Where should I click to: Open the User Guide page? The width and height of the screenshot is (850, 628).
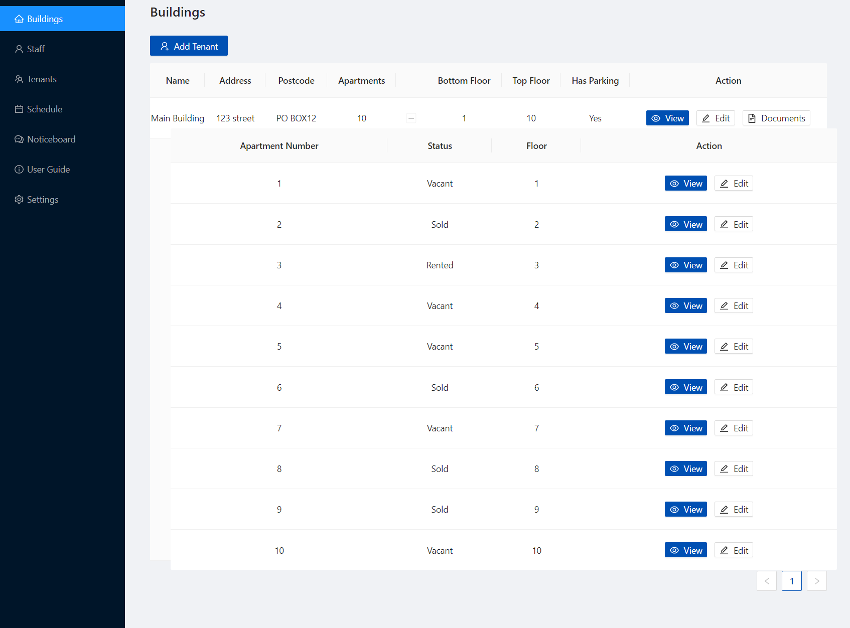[62, 169]
